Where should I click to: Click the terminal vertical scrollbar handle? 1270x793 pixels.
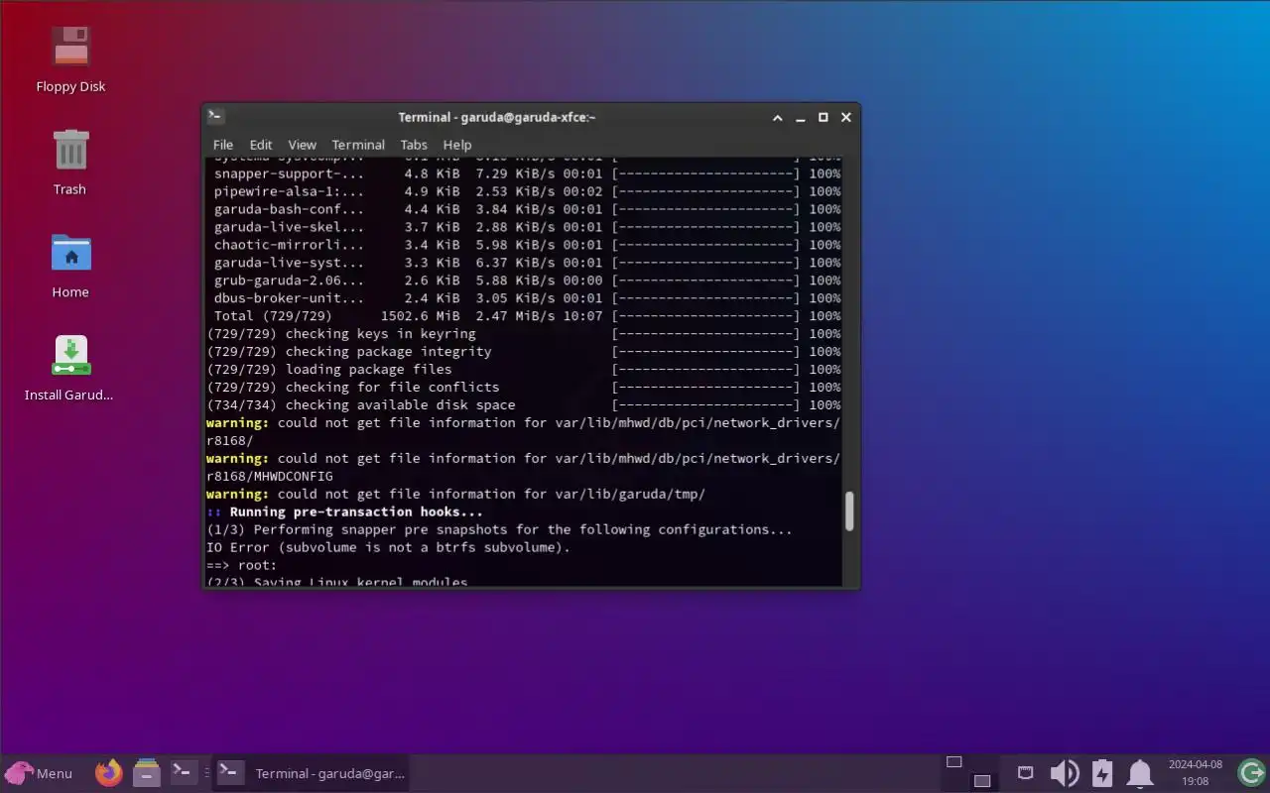[849, 510]
